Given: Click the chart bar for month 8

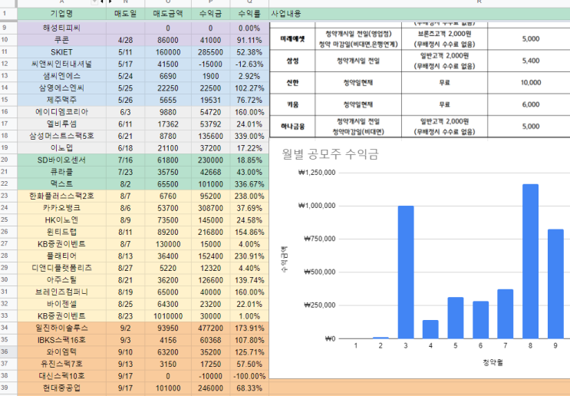Looking at the screenshot, I should click(530, 262).
